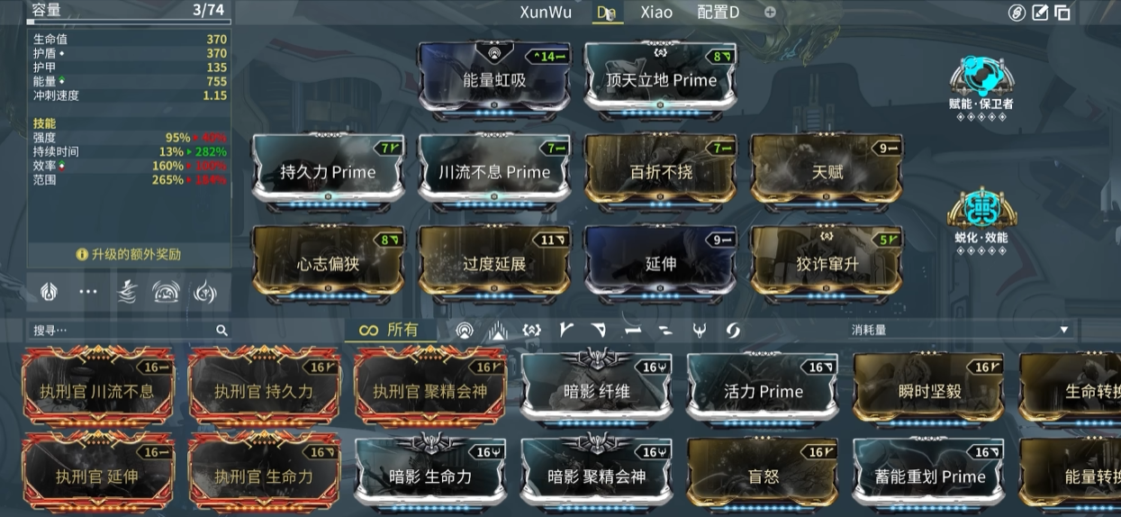1121x517 pixels.
Task: Filter mods by Naramon dash polarity icon
Action: [x=632, y=331]
